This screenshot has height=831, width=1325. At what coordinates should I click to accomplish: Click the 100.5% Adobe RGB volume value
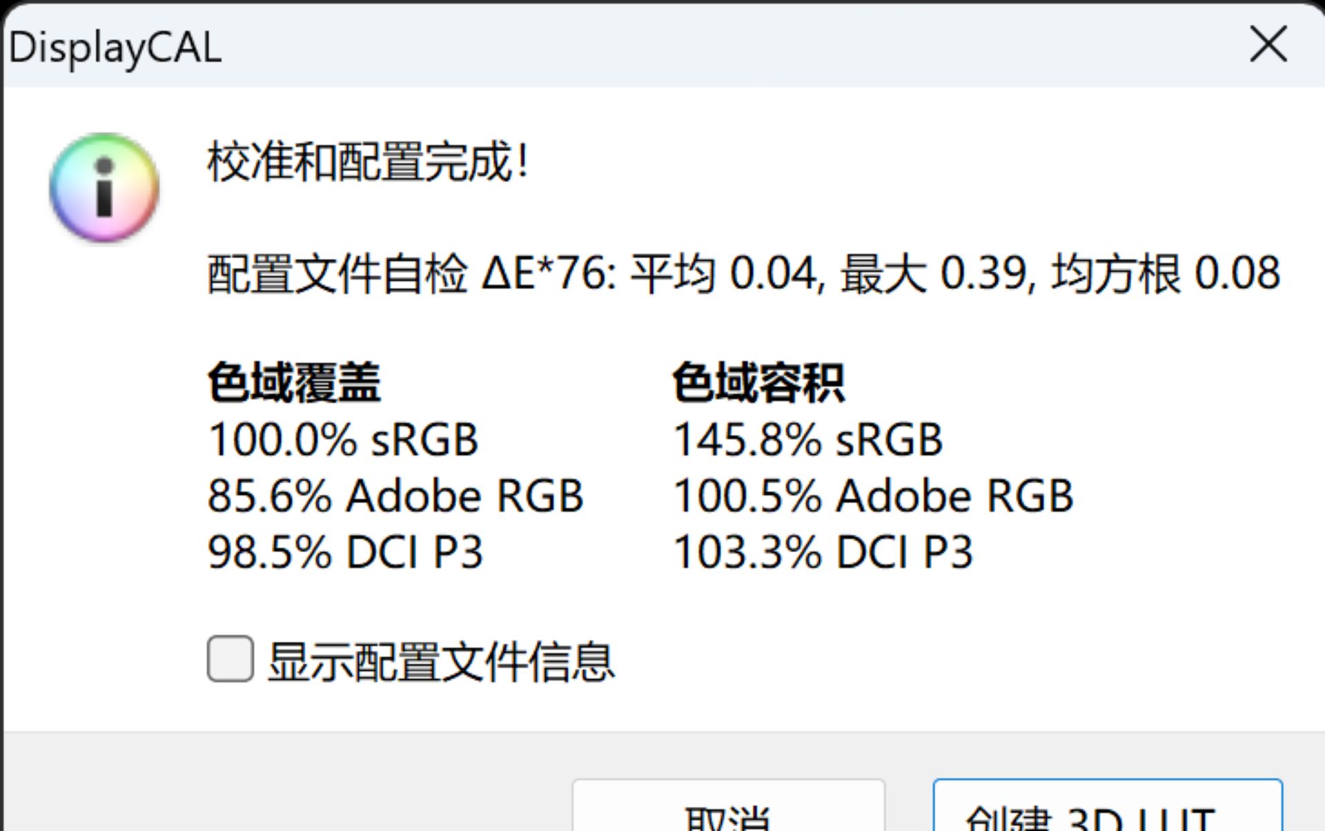(x=873, y=496)
